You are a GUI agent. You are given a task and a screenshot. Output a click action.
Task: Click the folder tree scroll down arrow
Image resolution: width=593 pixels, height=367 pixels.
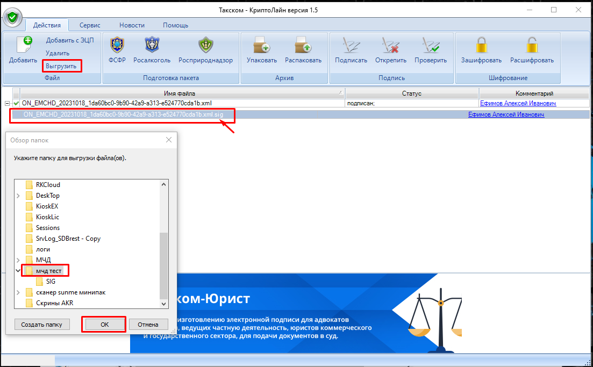click(164, 304)
